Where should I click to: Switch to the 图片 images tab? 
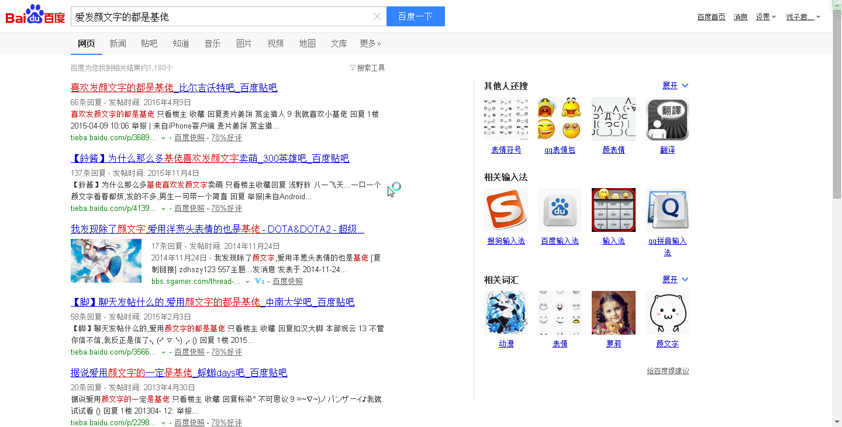click(244, 43)
